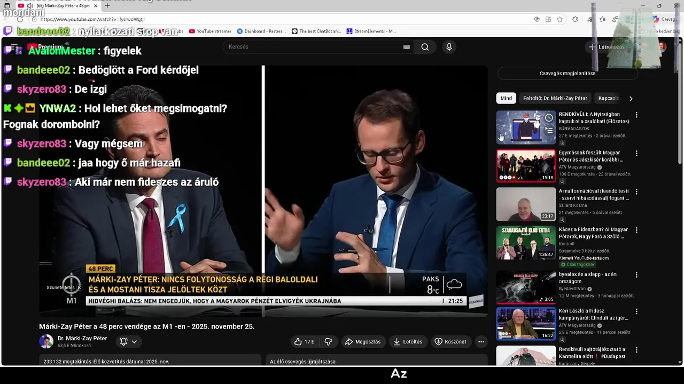Image resolution: width=684 pixels, height=384 pixels.
Task: Open the StreamElements bookmark
Action: (371, 31)
